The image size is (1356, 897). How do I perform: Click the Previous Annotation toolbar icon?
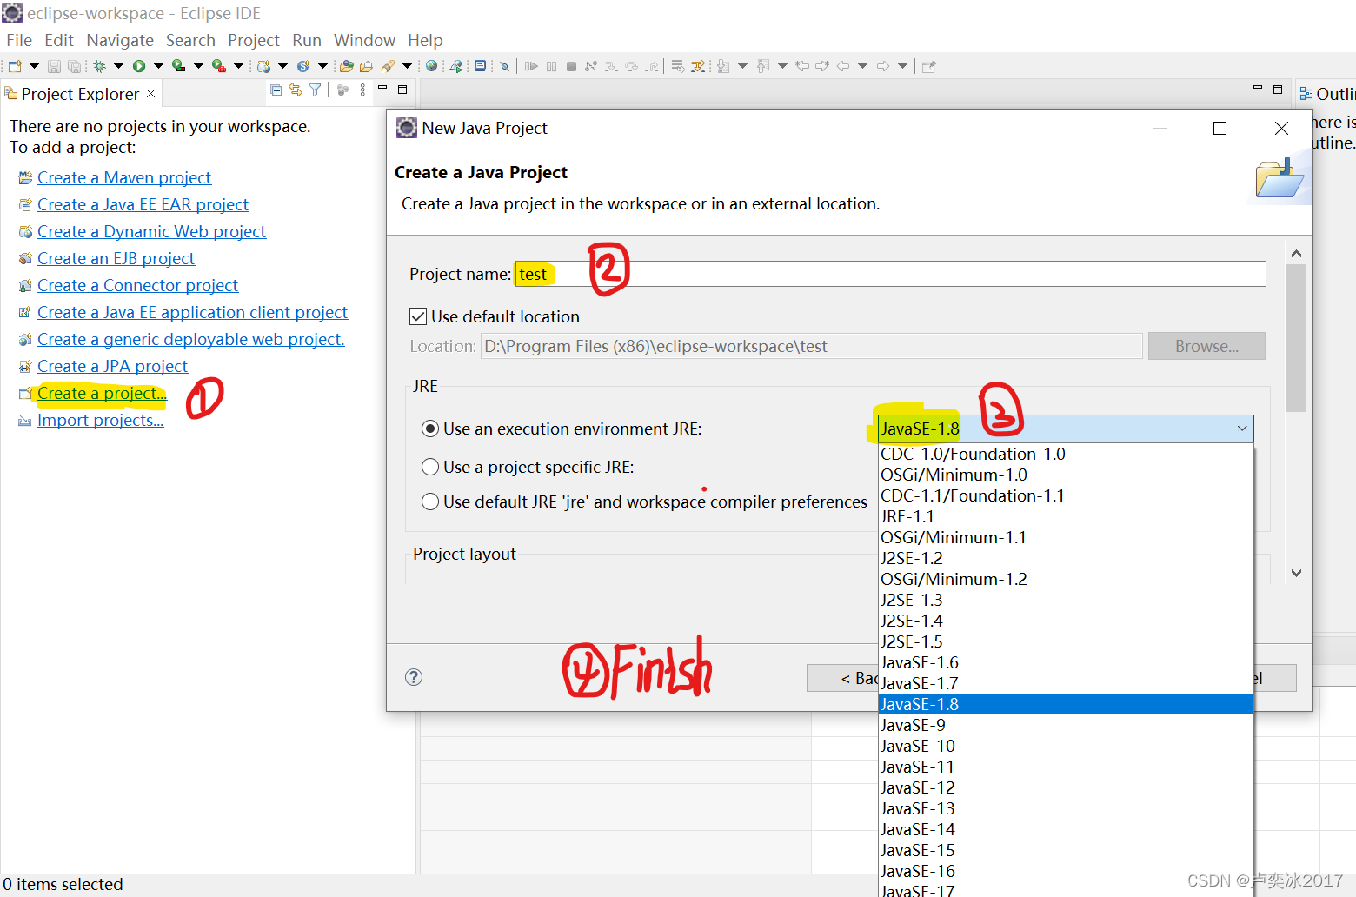763,66
